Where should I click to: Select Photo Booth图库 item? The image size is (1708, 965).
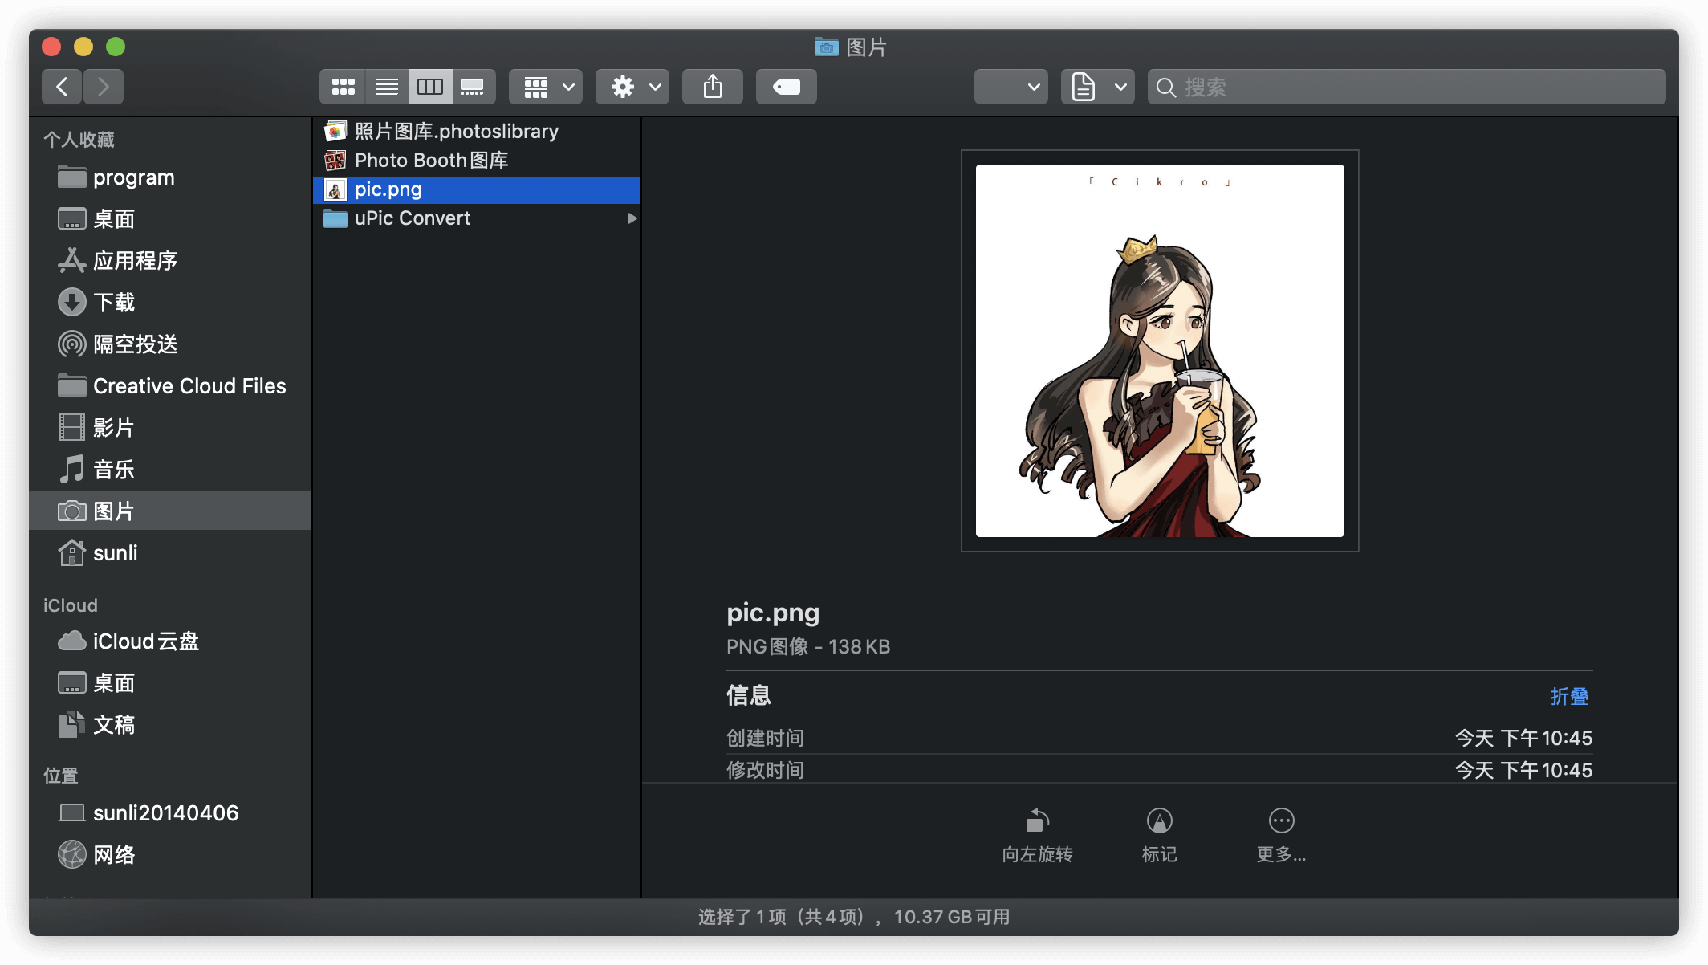(x=477, y=161)
